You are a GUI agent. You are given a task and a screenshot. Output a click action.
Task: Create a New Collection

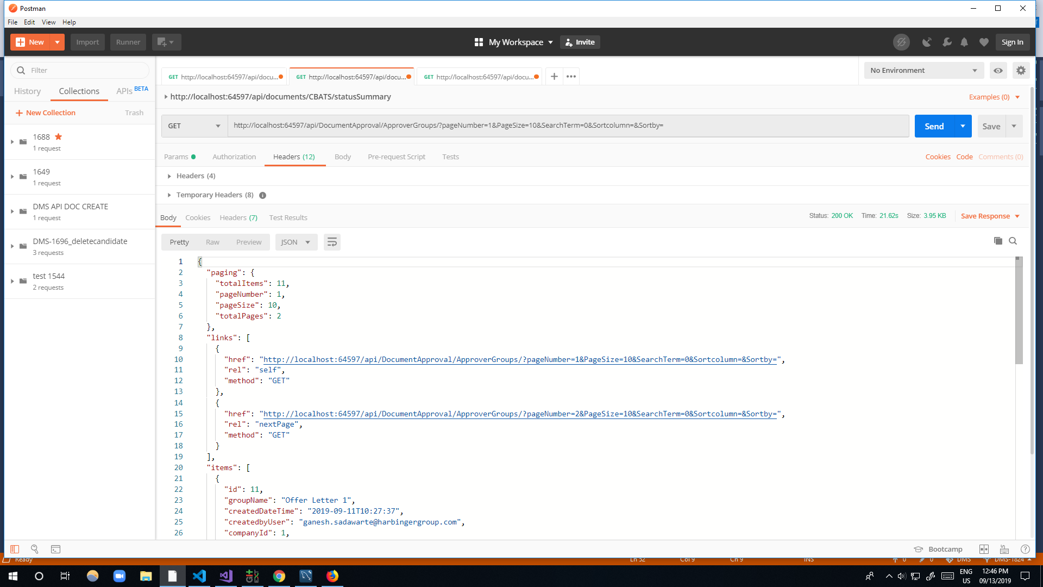coord(46,113)
